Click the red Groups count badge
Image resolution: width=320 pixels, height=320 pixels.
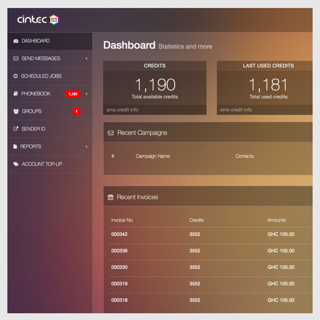click(x=76, y=111)
